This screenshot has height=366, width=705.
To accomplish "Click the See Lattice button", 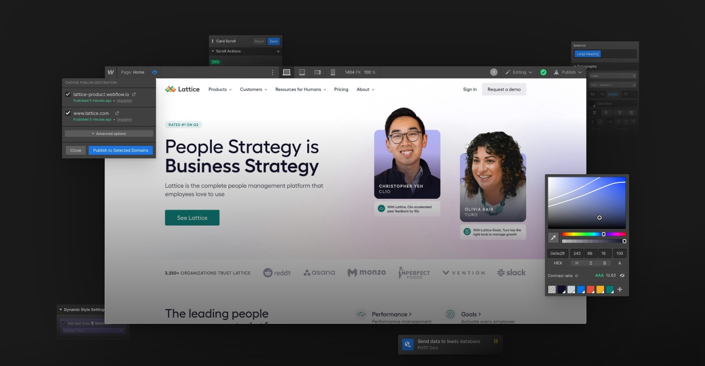I will click(192, 218).
